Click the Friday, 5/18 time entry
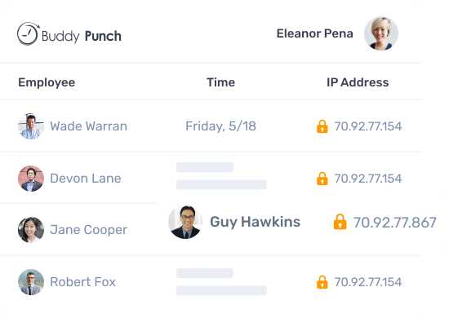449x318 pixels. tap(220, 126)
